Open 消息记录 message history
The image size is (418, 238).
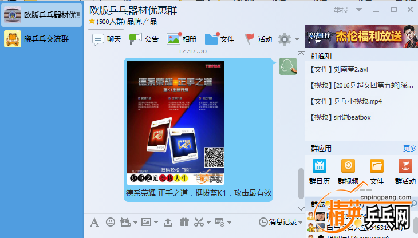[278, 222]
